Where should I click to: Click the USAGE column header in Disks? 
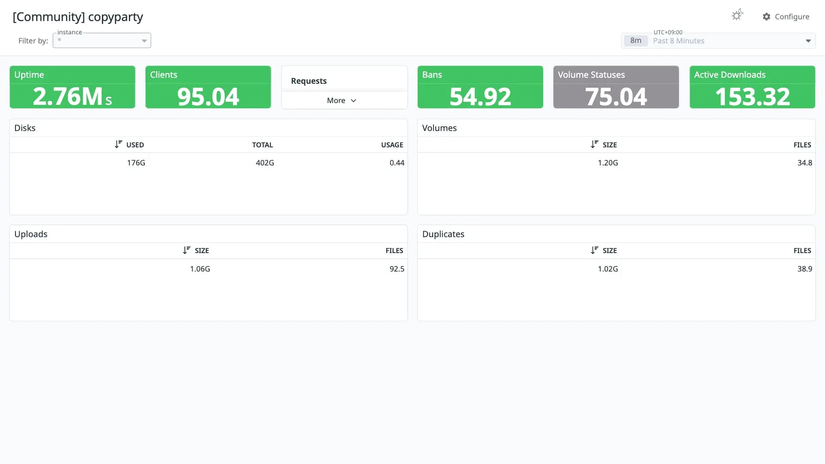(x=392, y=145)
